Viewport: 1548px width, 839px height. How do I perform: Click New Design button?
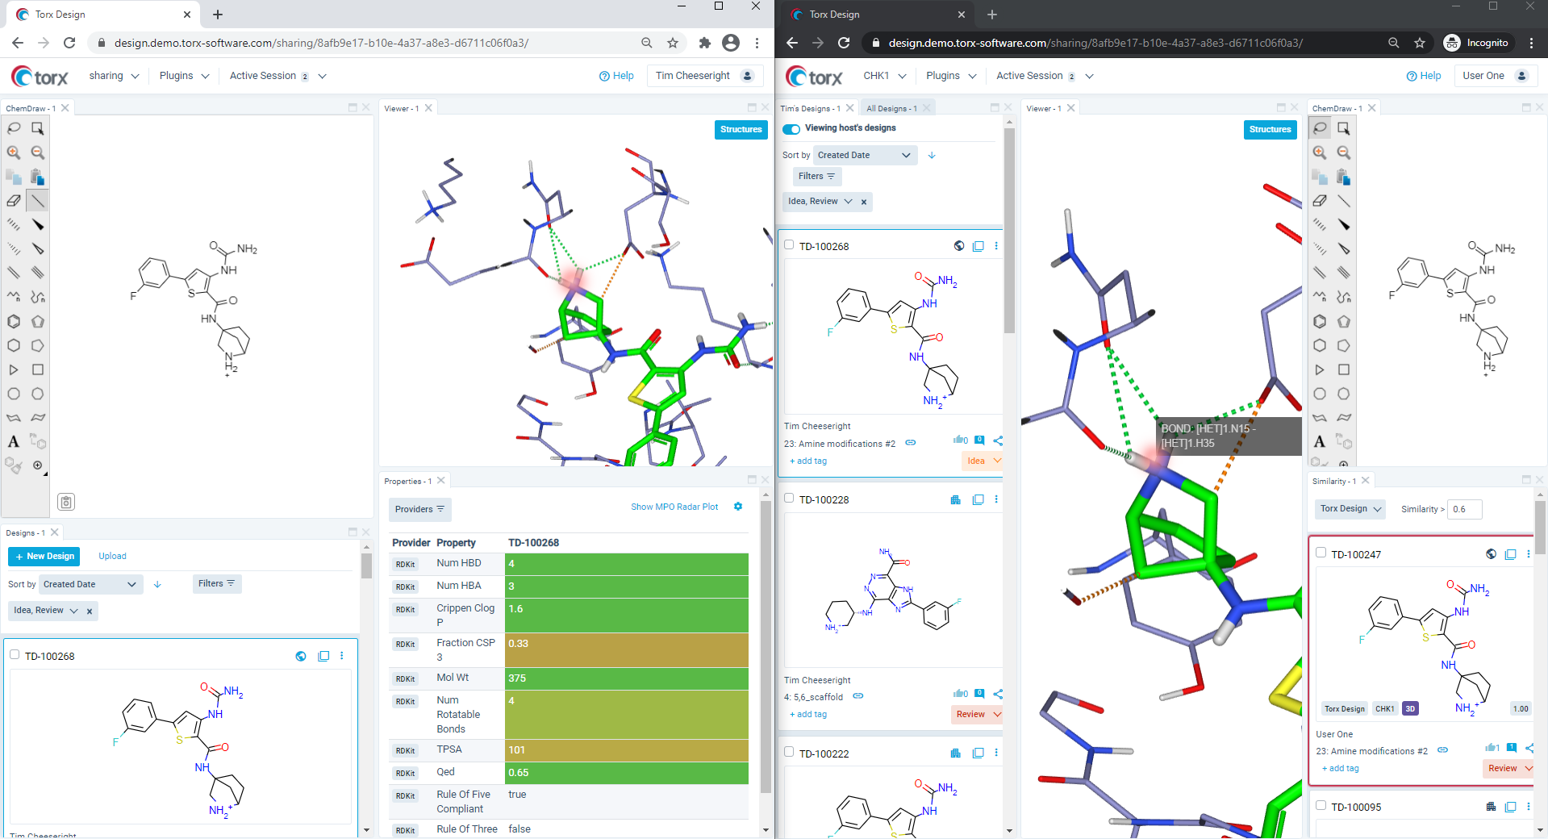[x=44, y=556]
